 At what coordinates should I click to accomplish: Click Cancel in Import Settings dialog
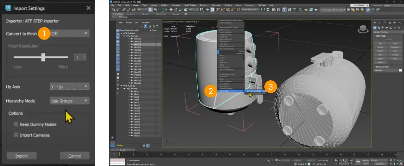[x=74, y=156]
